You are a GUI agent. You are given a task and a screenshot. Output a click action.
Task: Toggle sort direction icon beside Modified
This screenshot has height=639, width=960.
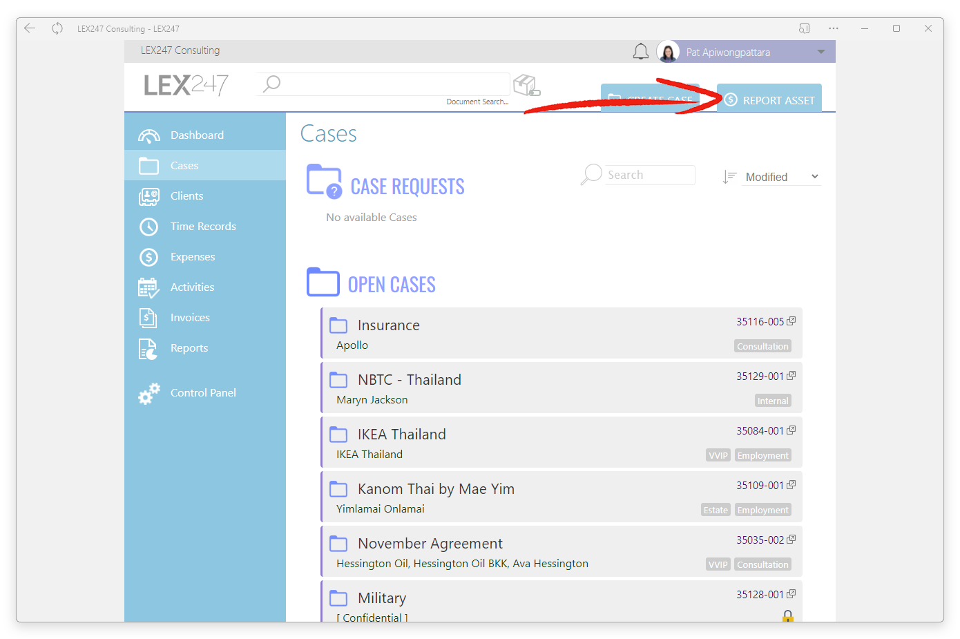(x=729, y=177)
